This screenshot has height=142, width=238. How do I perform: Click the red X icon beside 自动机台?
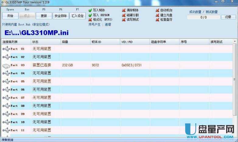[157, 10]
